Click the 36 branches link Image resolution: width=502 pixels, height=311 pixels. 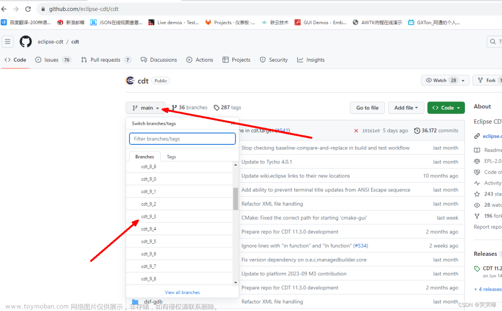point(190,107)
